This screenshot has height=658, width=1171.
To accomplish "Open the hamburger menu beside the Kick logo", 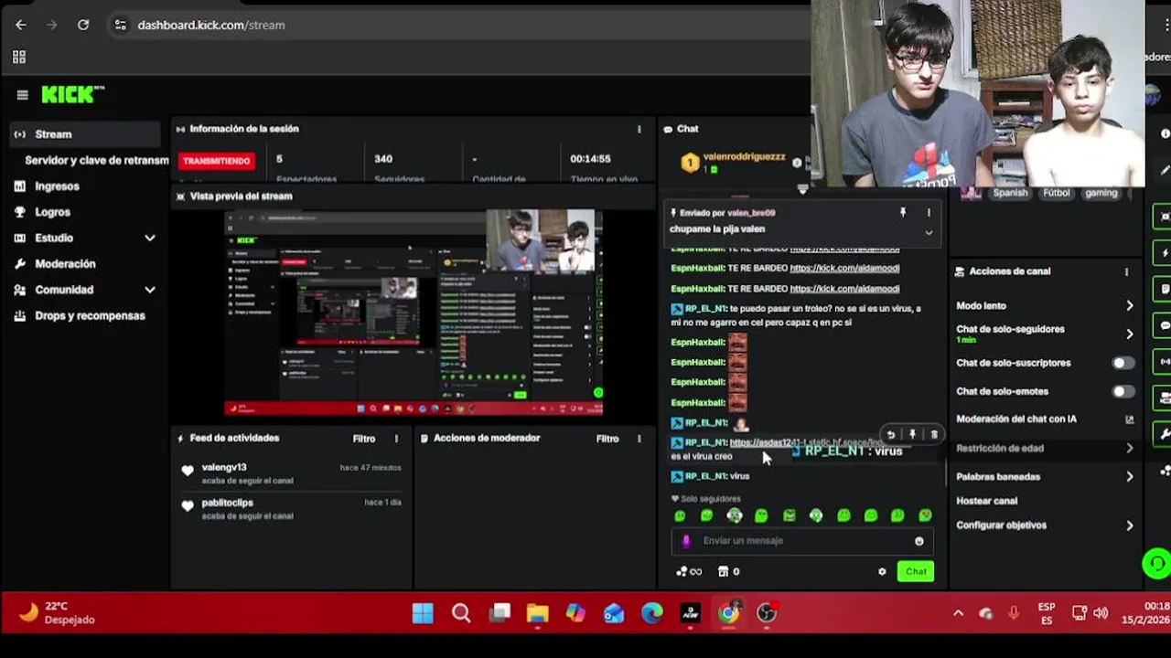I will coord(22,94).
